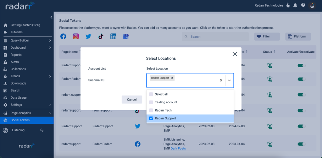Viewport: 322px width, 158px height.
Task: Click the Sushma KS account name
Action: tap(96, 80)
